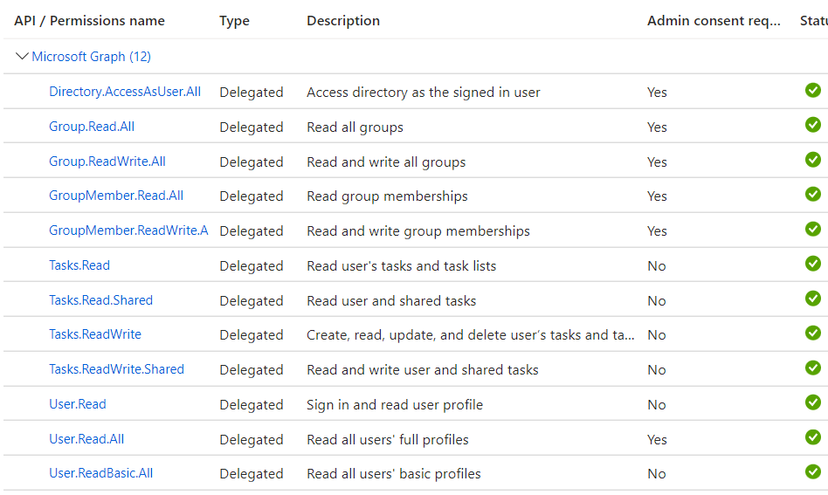Click green check icon in Tasks.ReadWrite row
Screen dimensions: 828x495
pyautogui.click(x=812, y=333)
